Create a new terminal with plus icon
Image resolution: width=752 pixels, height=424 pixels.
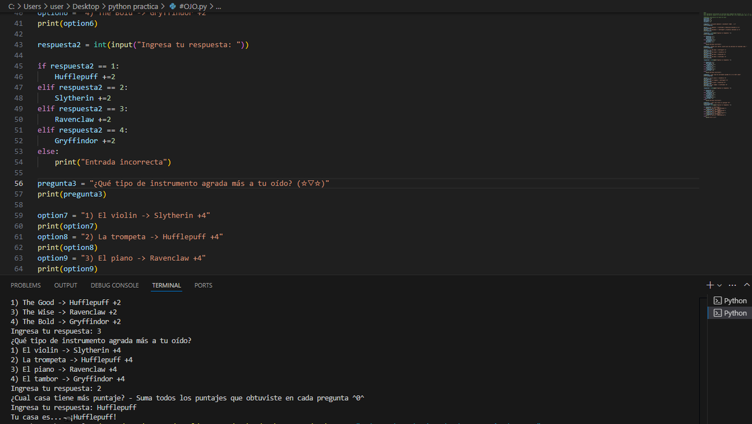710,285
